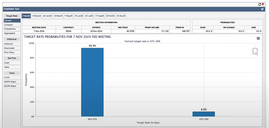Screen dimensions: 269x128
Task: Open the Twitter bird icon link
Action: click(x=262, y=9)
